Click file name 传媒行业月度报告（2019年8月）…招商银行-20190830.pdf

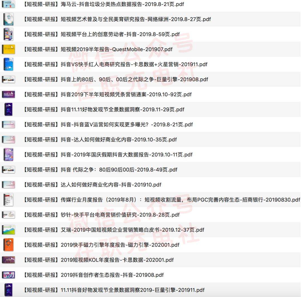coord(161,200)
